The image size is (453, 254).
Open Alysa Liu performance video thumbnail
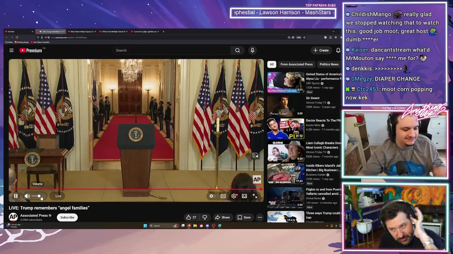(x=286, y=82)
